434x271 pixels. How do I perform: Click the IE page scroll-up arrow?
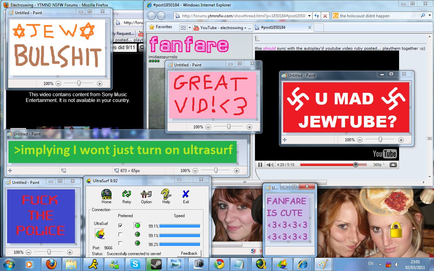tap(430, 36)
